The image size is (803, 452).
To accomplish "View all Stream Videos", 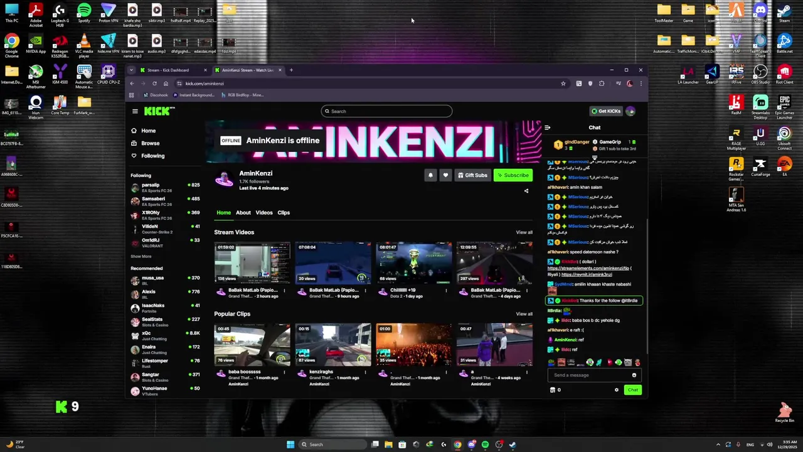I will 524,232.
